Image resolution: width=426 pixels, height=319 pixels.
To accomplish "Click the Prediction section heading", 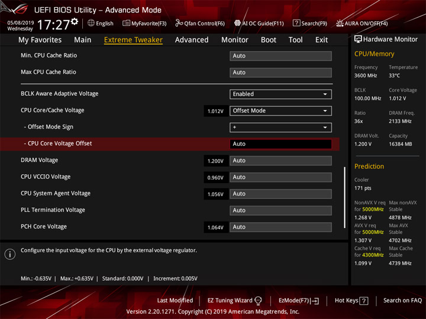I will (369, 166).
